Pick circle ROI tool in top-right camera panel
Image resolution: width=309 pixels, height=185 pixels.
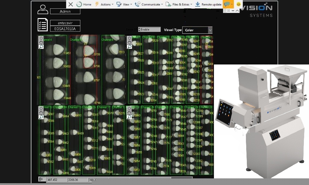[129, 38]
